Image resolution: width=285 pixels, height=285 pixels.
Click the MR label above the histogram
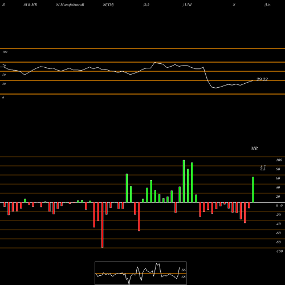[254, 148]
